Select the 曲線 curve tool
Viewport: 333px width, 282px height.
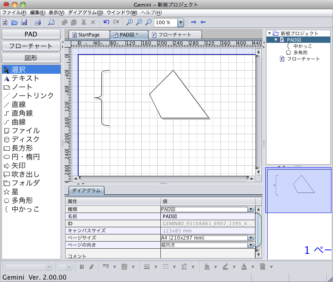pos(31,122)
